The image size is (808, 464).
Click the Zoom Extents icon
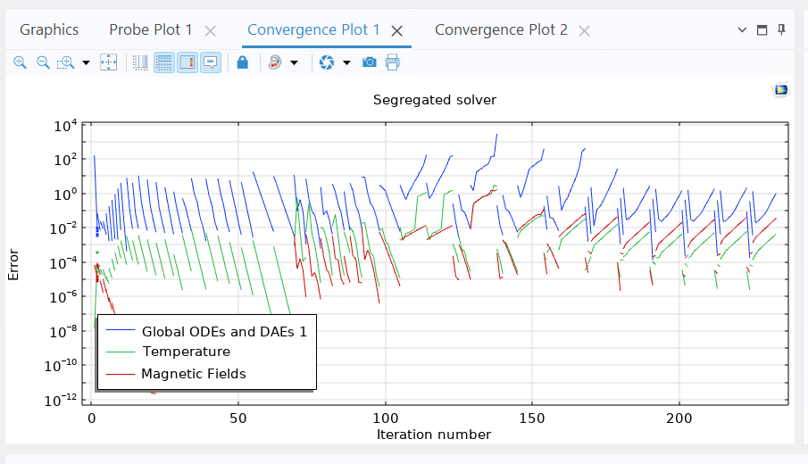point(108,62)
